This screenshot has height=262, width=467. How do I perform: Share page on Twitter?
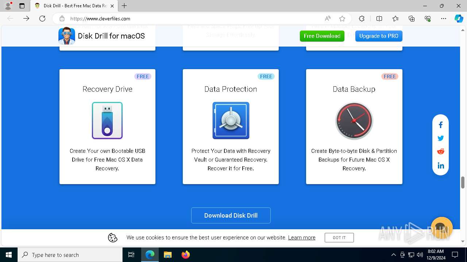click(440, 138)
